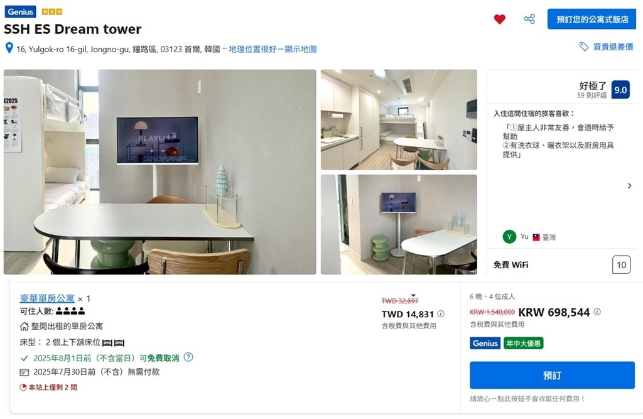This screenshot has height=419, width=643.
Task: Open the 豪華單房公寓 room link
Action: pos(47,298)
